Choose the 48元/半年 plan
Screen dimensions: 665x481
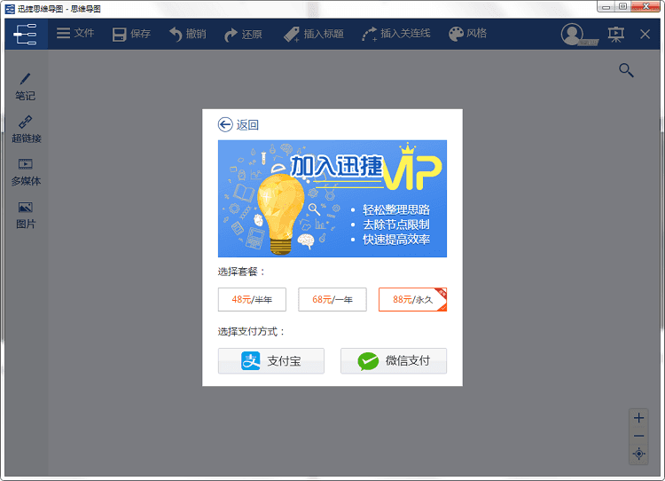click(252, 300)
